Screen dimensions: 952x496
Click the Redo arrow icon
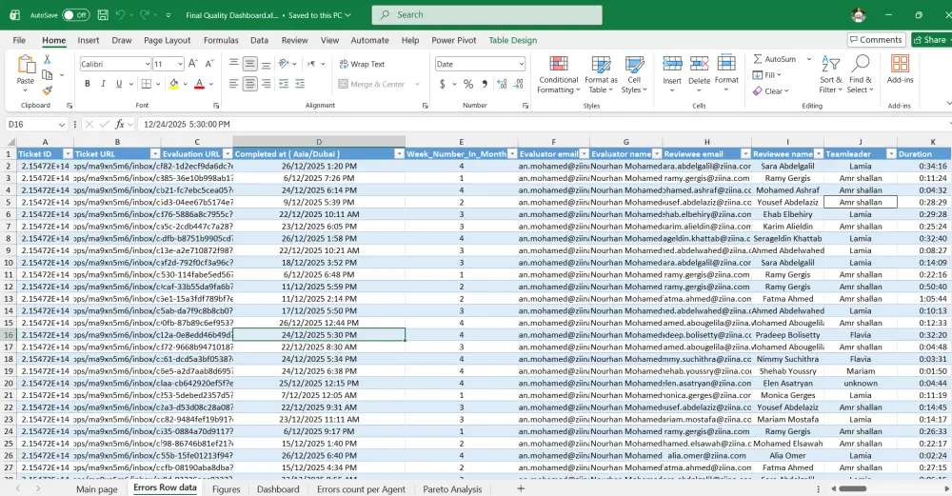tap(145, 15)
